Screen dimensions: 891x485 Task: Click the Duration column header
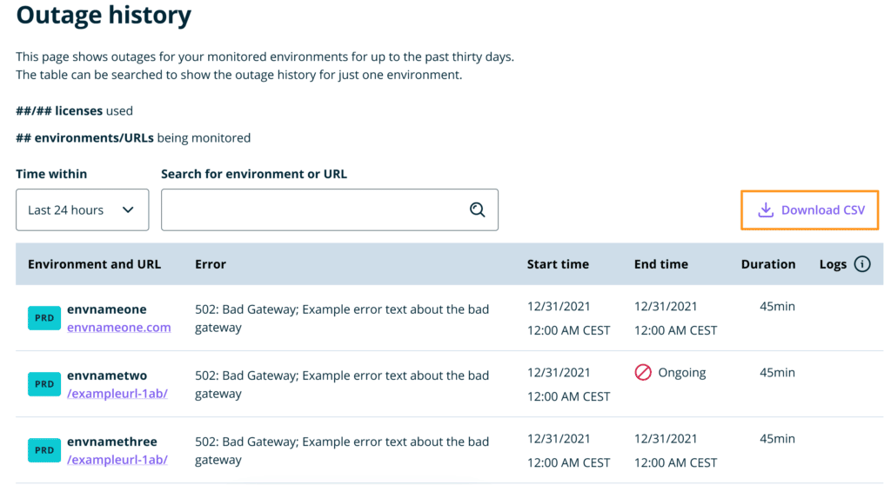[767, 264]
